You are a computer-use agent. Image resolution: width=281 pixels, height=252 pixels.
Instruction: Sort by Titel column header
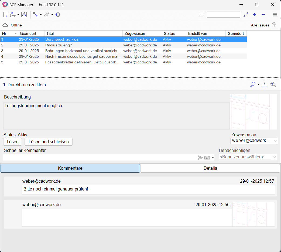pyautogui.click(x=84, y=33)
